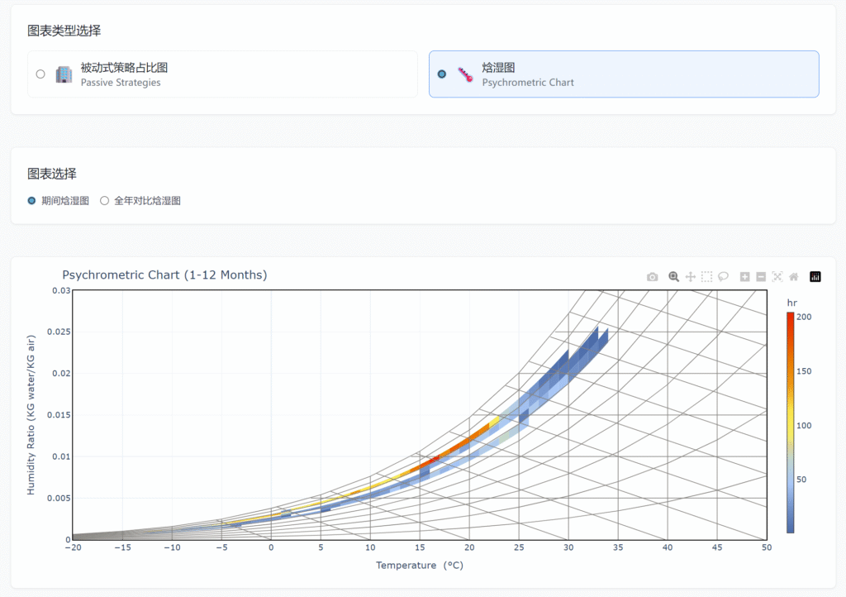Choose the Lasso Select tool
Viewport: 846px width, 597px height.
[x=723, y=277]
